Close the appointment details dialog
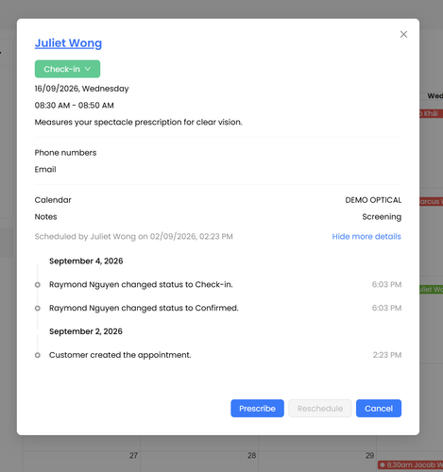Screen dimensions: 443x472 coord(403,34)
